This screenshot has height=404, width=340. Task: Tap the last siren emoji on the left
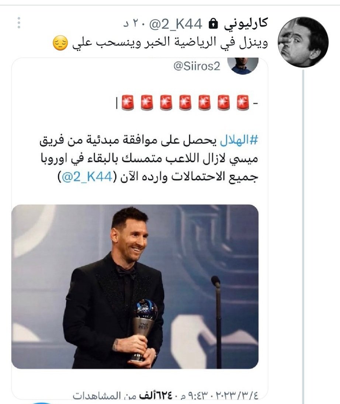tap(128, 102)
